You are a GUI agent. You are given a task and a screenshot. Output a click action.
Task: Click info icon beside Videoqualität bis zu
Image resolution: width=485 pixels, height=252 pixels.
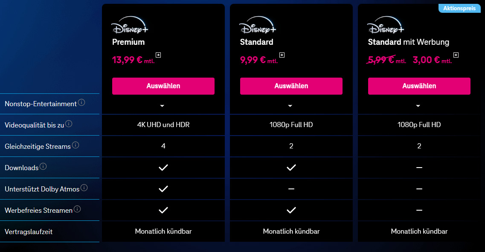(x=69, y=124)
